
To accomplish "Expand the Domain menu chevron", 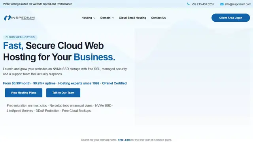I will point(113,18).
